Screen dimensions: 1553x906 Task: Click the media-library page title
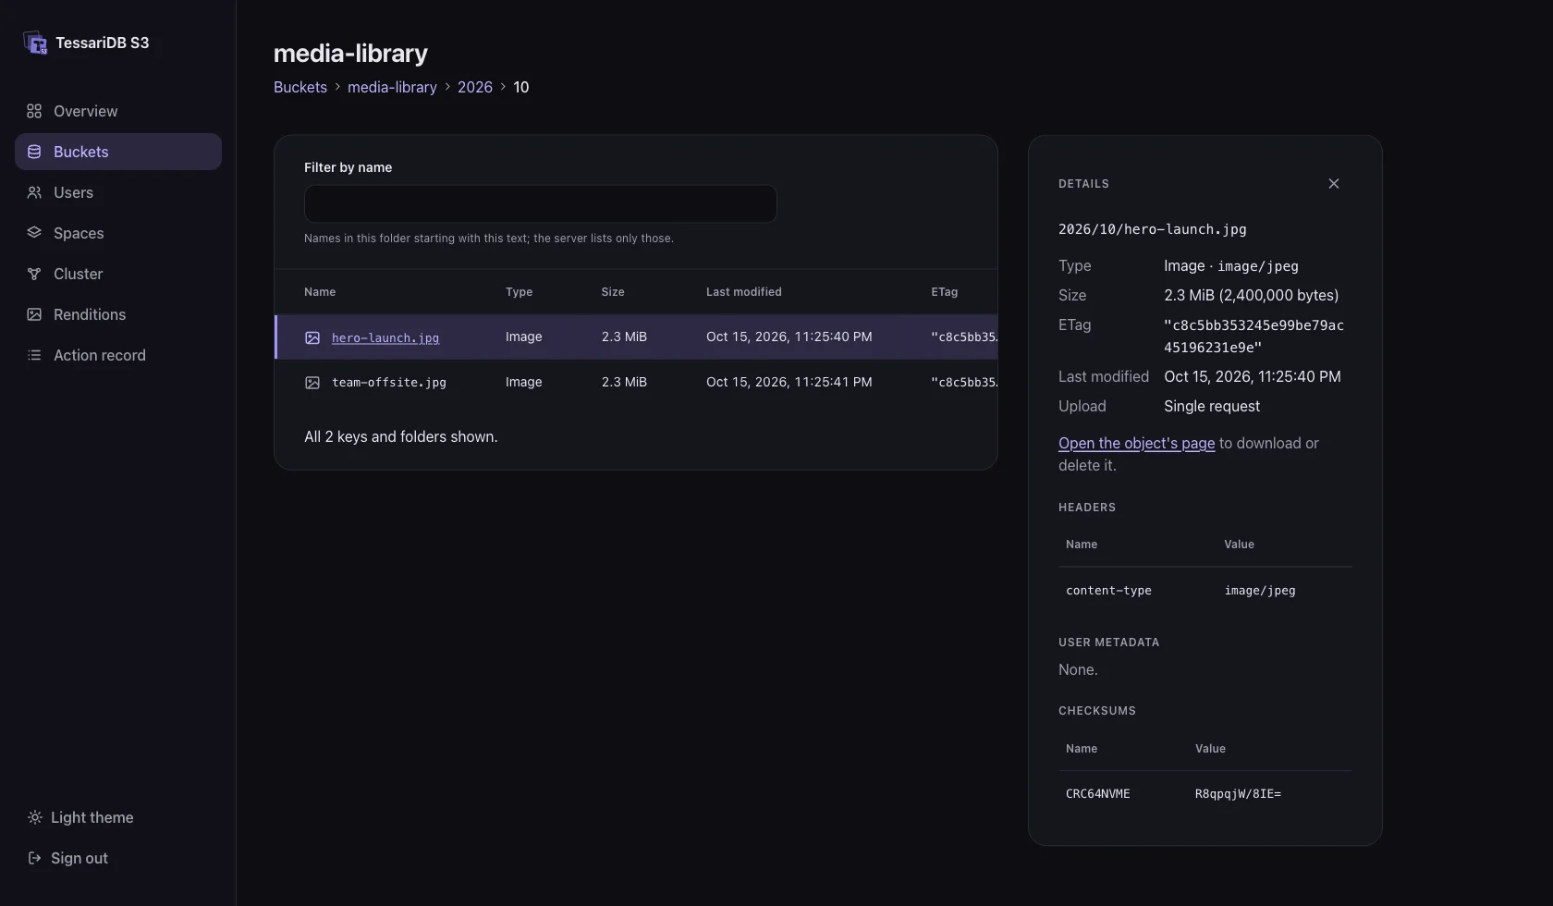click(350, 54)
